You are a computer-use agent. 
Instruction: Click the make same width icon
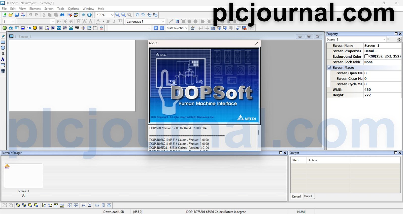(x=97, y=205)
